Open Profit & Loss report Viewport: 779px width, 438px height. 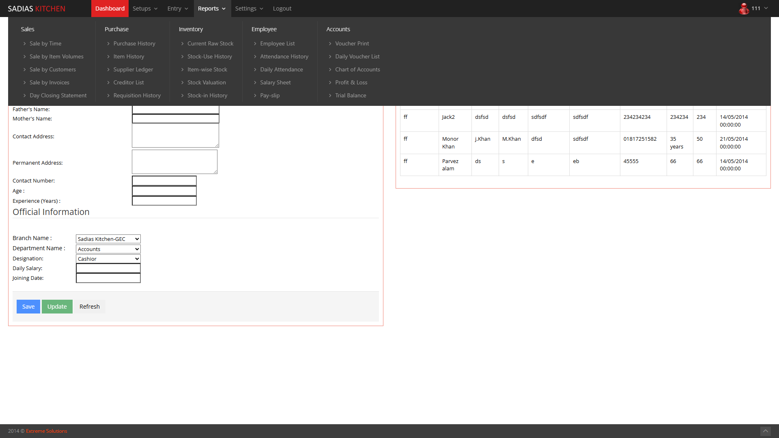[351, 82]
